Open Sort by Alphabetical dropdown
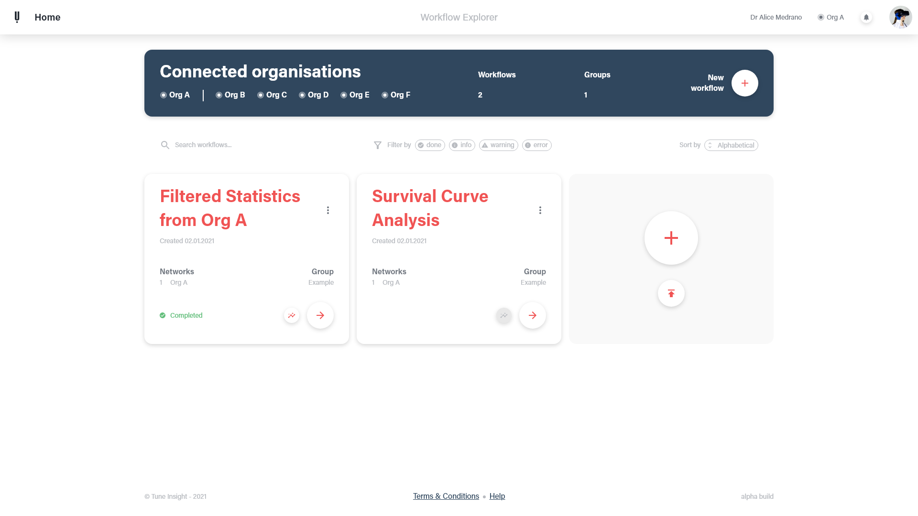 pyautogui.click(x=731, y=145)
